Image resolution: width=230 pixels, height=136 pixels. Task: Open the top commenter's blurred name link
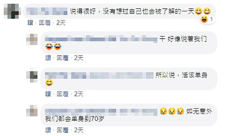click(x=47, y=11)
